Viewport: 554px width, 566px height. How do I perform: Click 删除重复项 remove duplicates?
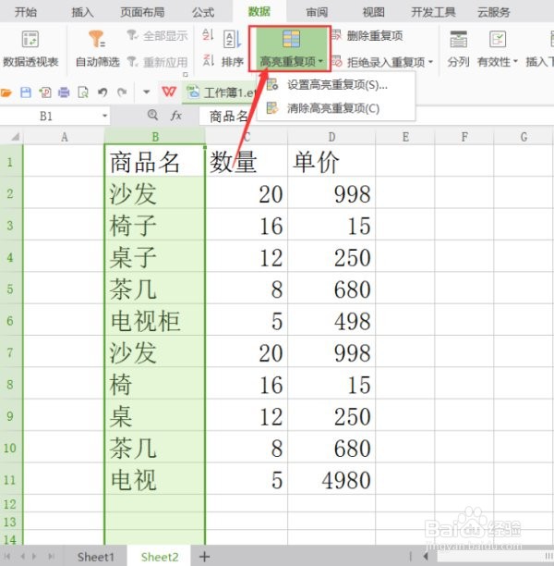tap(367, 36)
